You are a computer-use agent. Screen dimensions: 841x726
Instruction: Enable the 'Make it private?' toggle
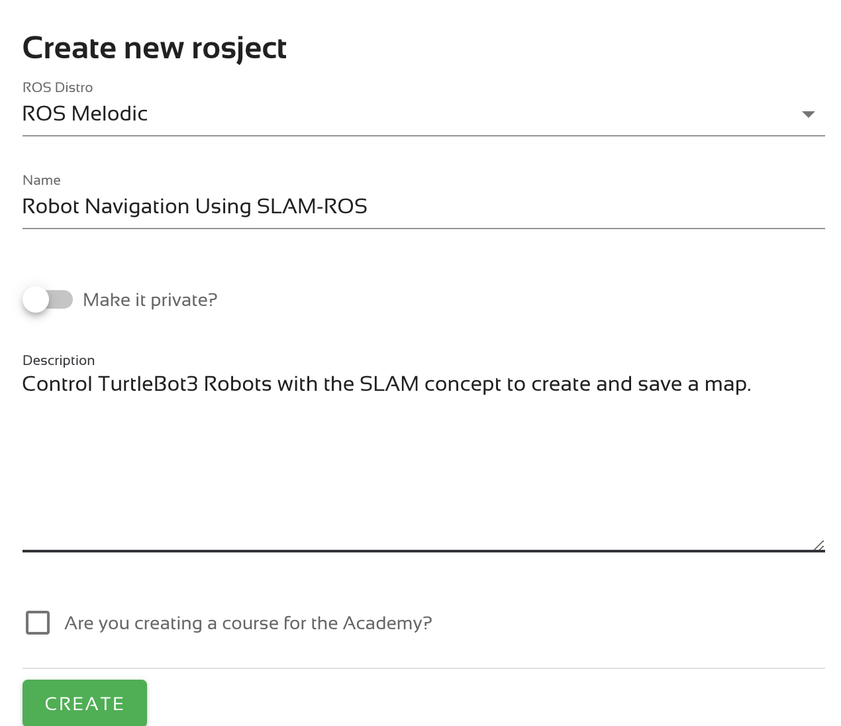pos(48,299)
